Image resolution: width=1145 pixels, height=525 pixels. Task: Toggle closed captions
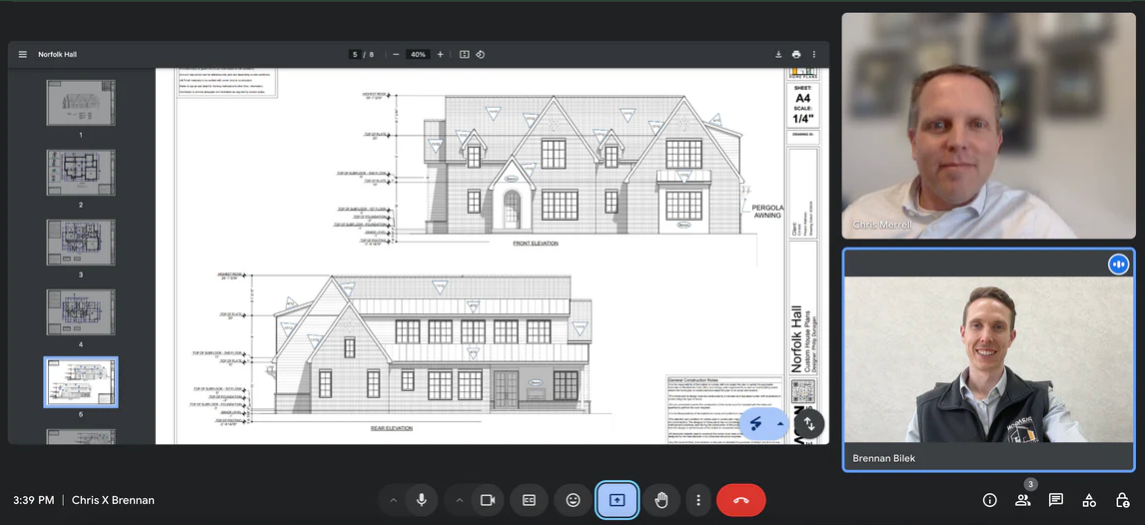[530, 500]
